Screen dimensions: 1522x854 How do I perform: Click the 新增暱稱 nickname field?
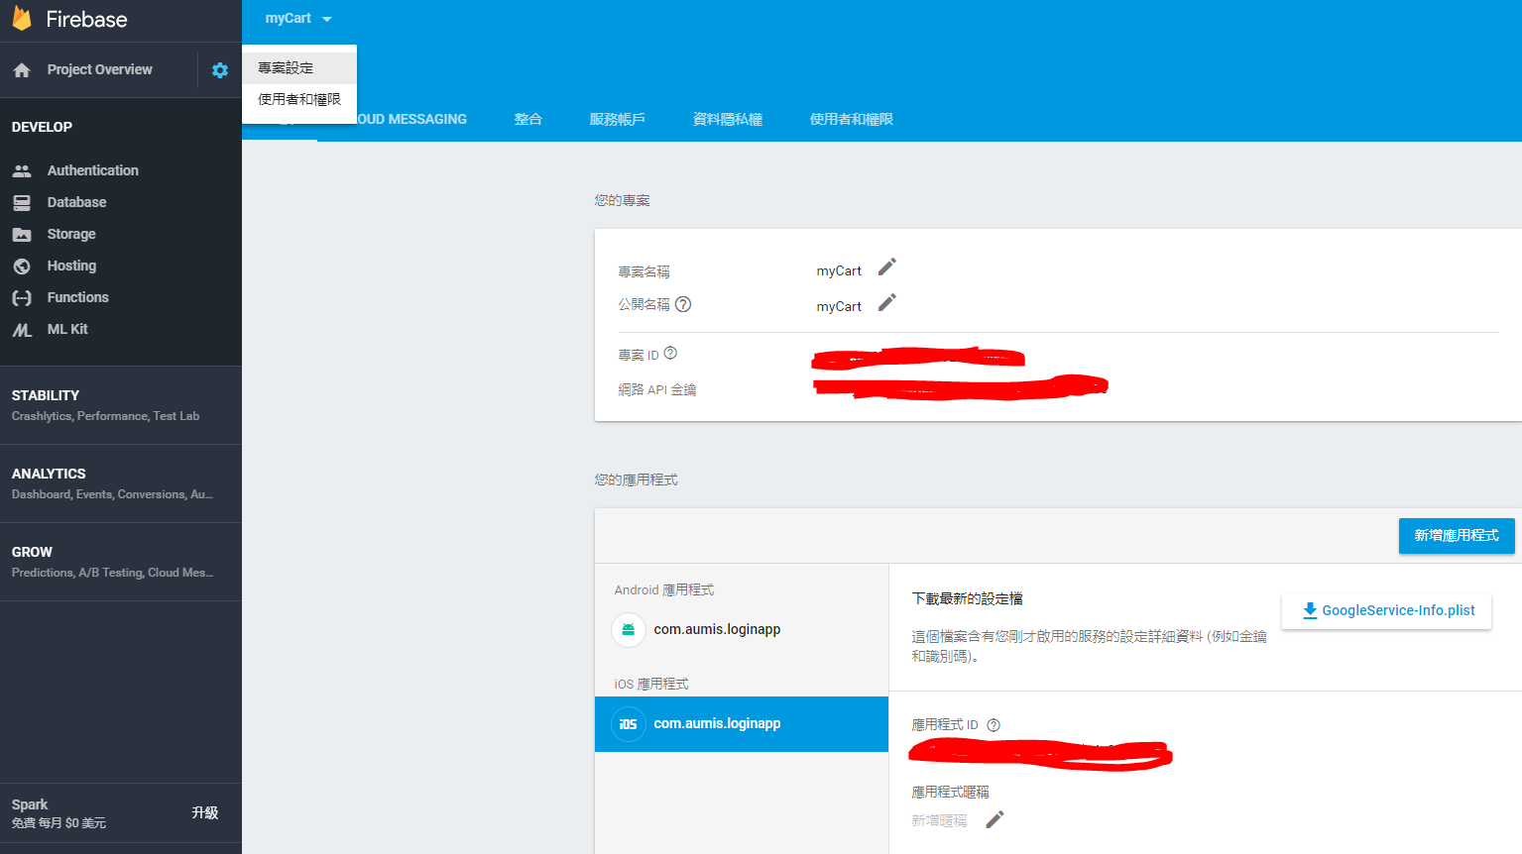pos(939,820)
